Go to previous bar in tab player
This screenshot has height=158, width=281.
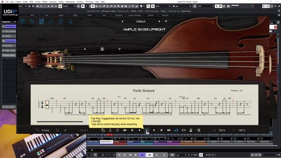[132, 130]
